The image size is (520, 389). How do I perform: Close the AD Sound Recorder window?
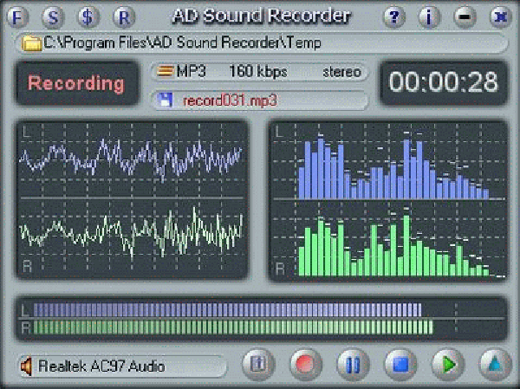click(500, 17)
